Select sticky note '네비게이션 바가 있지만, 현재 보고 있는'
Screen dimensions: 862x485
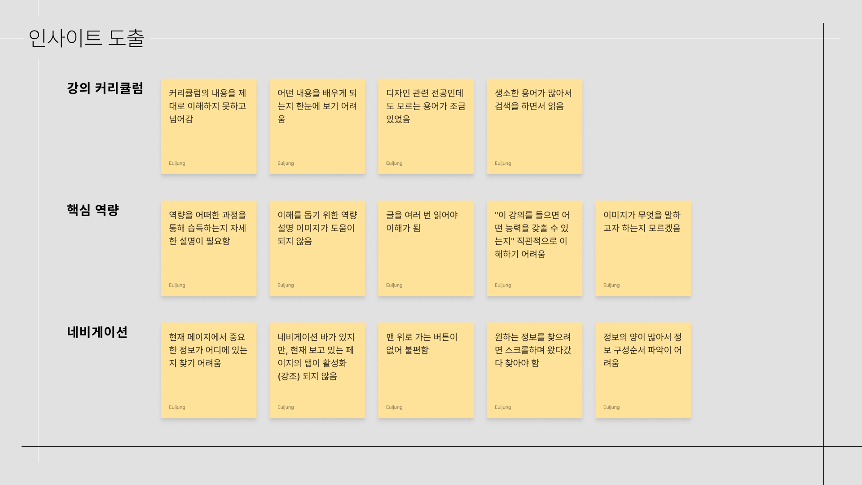click(317, 370)
